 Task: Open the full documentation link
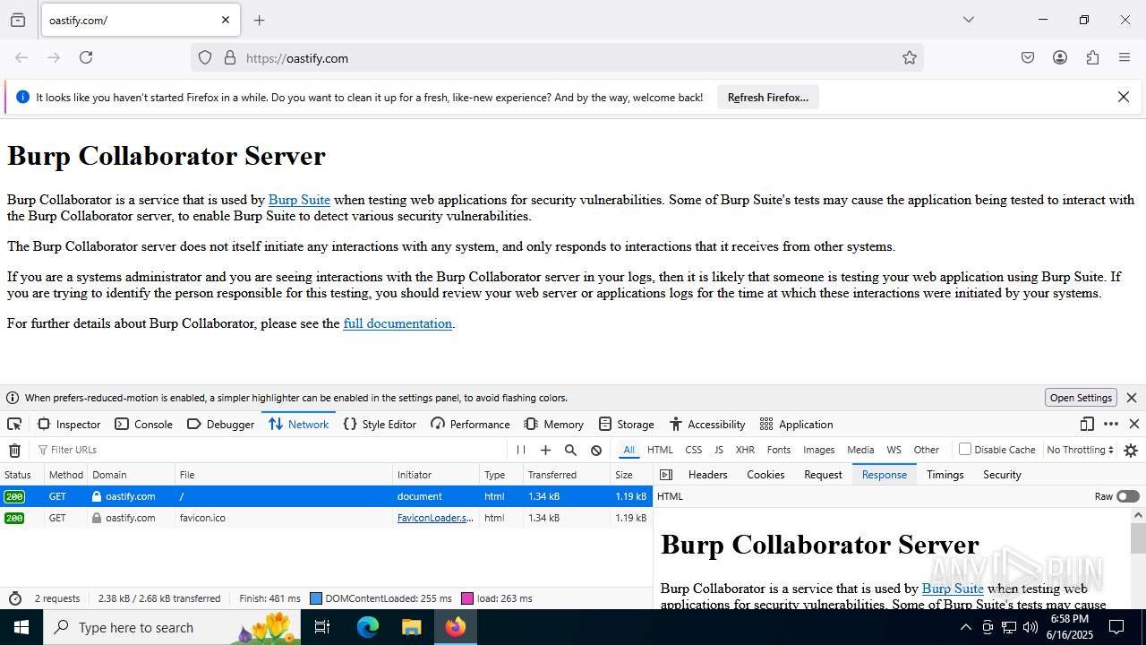398,323
